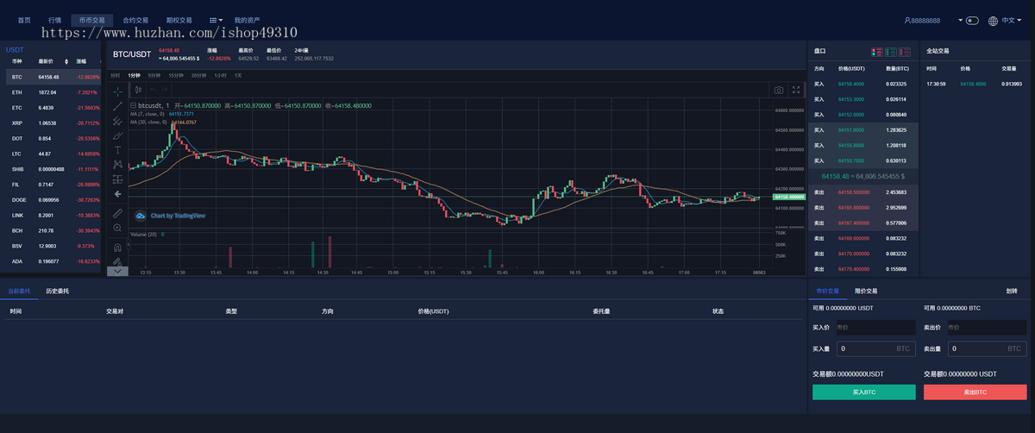The image size is (1035, 433).
Task: Select the long position prediction tool
Action: tap(117, 179)
